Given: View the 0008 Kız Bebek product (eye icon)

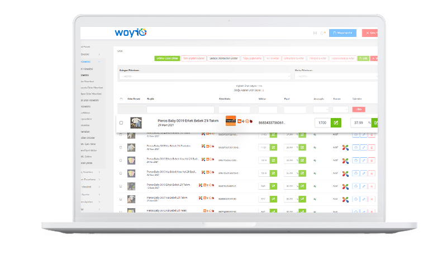Looking at the screenshot, I should [356, 148].
